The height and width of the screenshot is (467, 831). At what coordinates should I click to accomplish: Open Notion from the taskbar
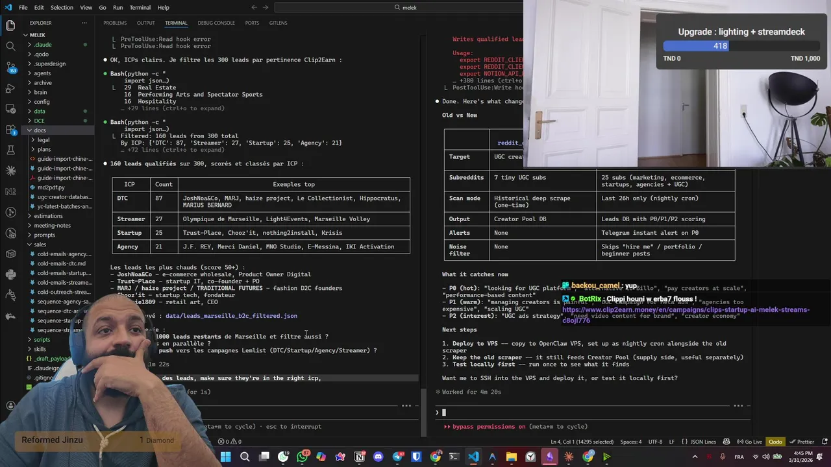tap(360, 457)
